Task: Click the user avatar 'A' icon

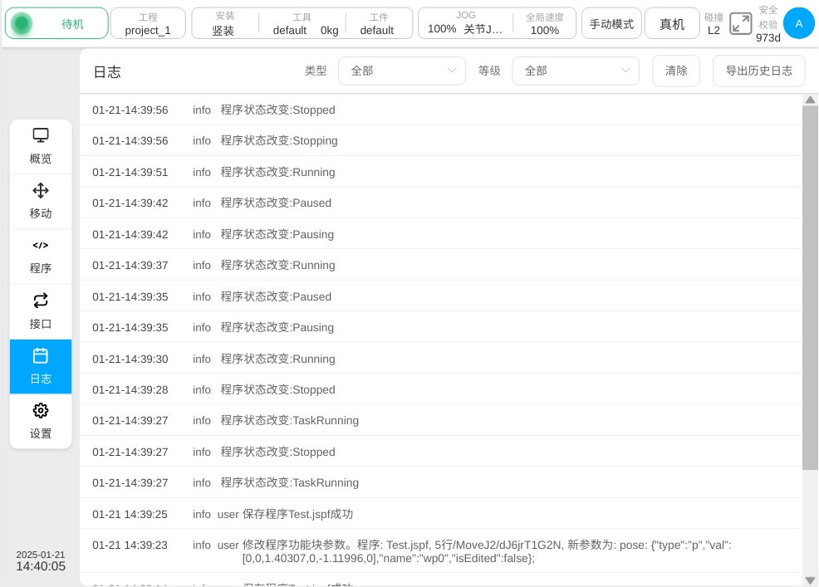Action: tap(798, 23)
